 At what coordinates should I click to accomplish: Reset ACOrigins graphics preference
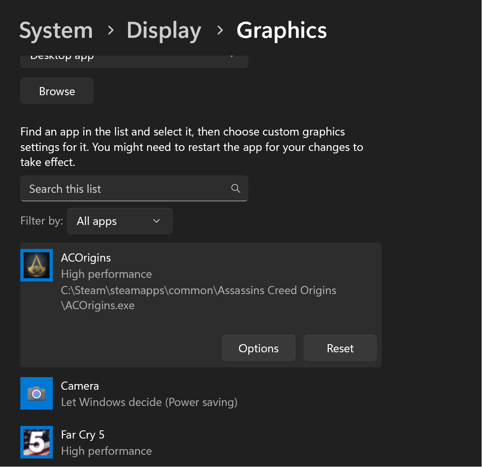340,348
